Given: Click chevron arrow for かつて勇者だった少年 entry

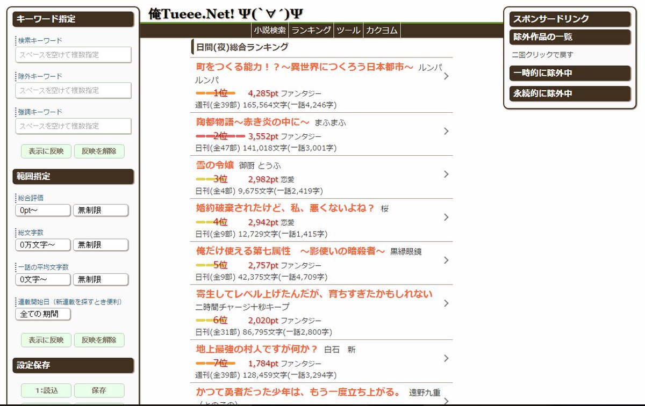Looking at the screenshot, I should 446,401.
